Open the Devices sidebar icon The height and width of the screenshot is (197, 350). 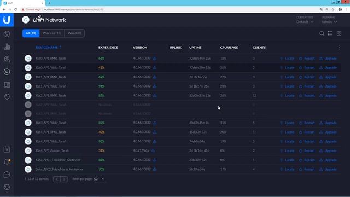(7, 72)
